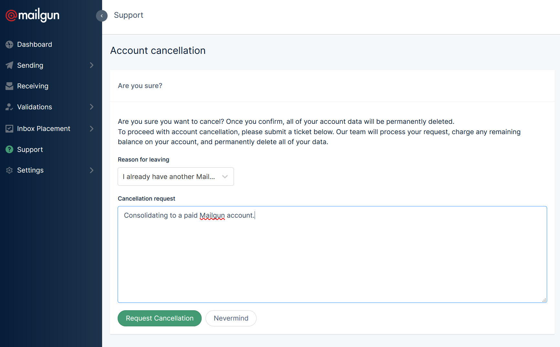The width and height of the screenshot is (560, 347).
Task: Expand the Sending submenu chevron
Action: (x=92, y=65)
